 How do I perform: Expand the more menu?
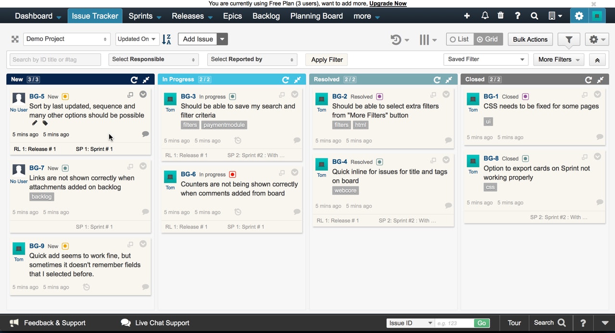tap(366, 16)
